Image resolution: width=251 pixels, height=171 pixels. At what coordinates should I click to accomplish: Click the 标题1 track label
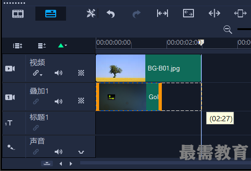pos(39,117)
